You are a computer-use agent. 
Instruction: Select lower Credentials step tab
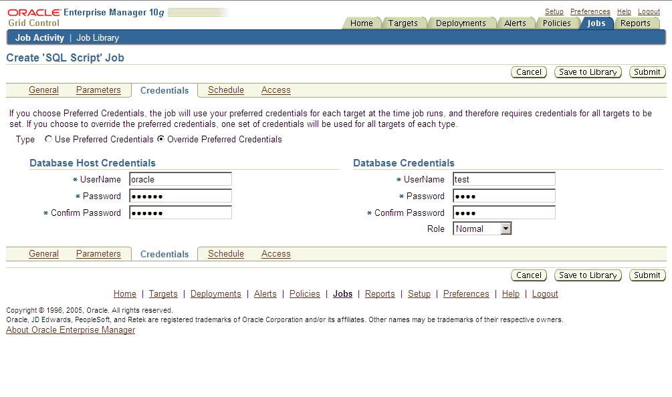(164, 254)
